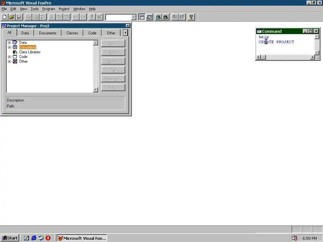Viewport: 323px width, 242px height.
Task: Expand the Documents tree node
Action: [9, 47]
